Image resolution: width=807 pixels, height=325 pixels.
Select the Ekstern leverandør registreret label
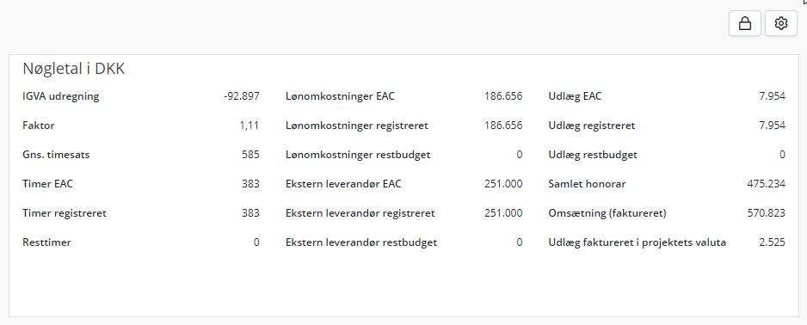[x=360, y=213]
